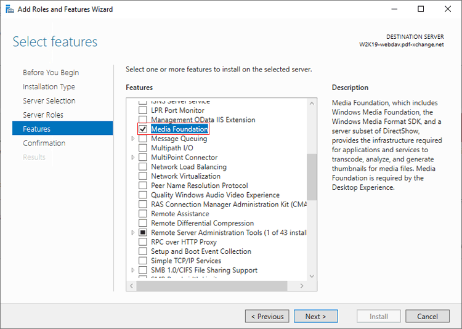Expand Remote Server Administration Tools node

[133, 233]
